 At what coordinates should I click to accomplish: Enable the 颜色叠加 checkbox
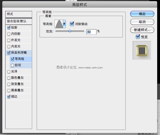9,78
